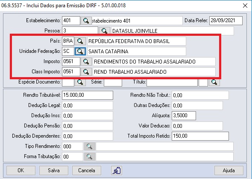Image resolution: width=252 pixels, height=179 pixels.
Task: Click the Série input field
Action: tap(113, 82)
